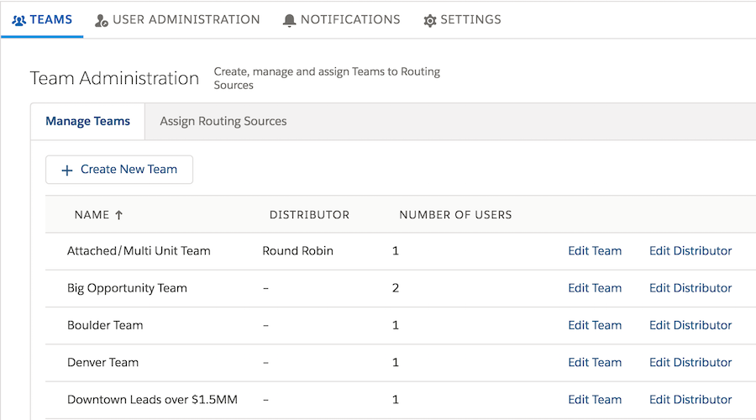Edit Team for Attached/Multi Unit Team
The height and width of the screenshot is (420, 756).
(595, 250)
